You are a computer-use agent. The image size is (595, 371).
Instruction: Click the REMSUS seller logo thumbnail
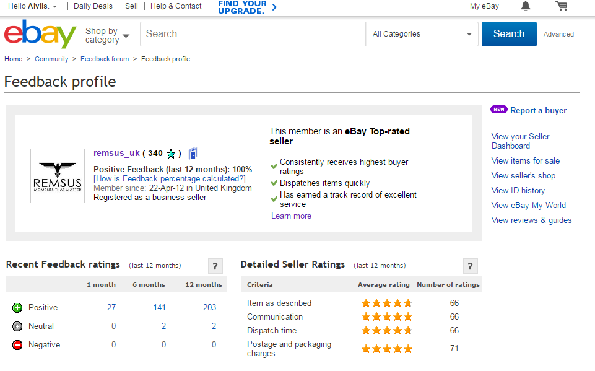coord(58,176)
